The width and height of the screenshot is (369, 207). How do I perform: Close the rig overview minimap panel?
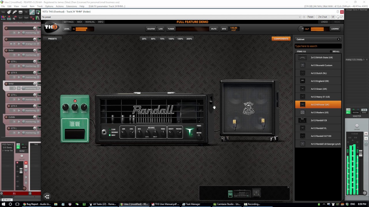tap(288, 187)
